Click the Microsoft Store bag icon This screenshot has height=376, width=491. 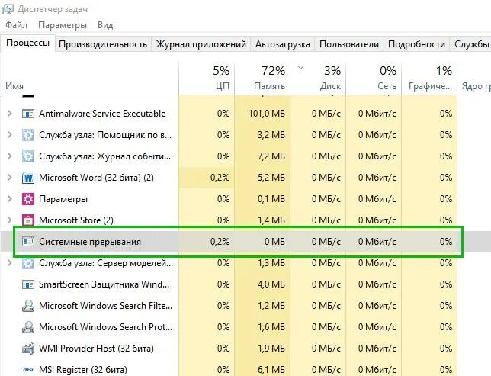28,220
